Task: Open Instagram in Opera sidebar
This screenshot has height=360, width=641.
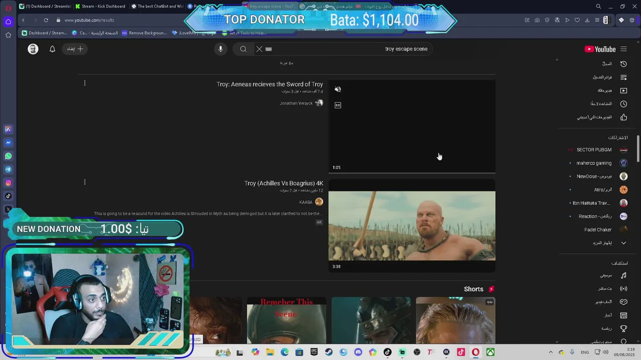Action: point(8,183)
